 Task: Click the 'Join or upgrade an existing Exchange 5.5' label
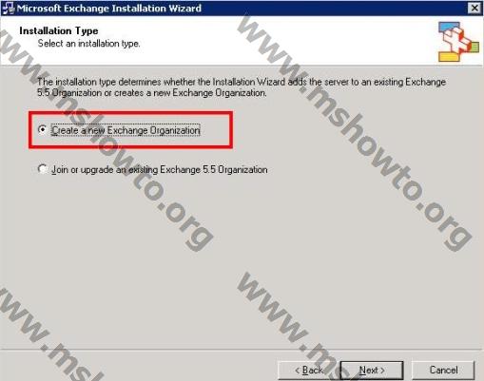(x=160, y=170)
